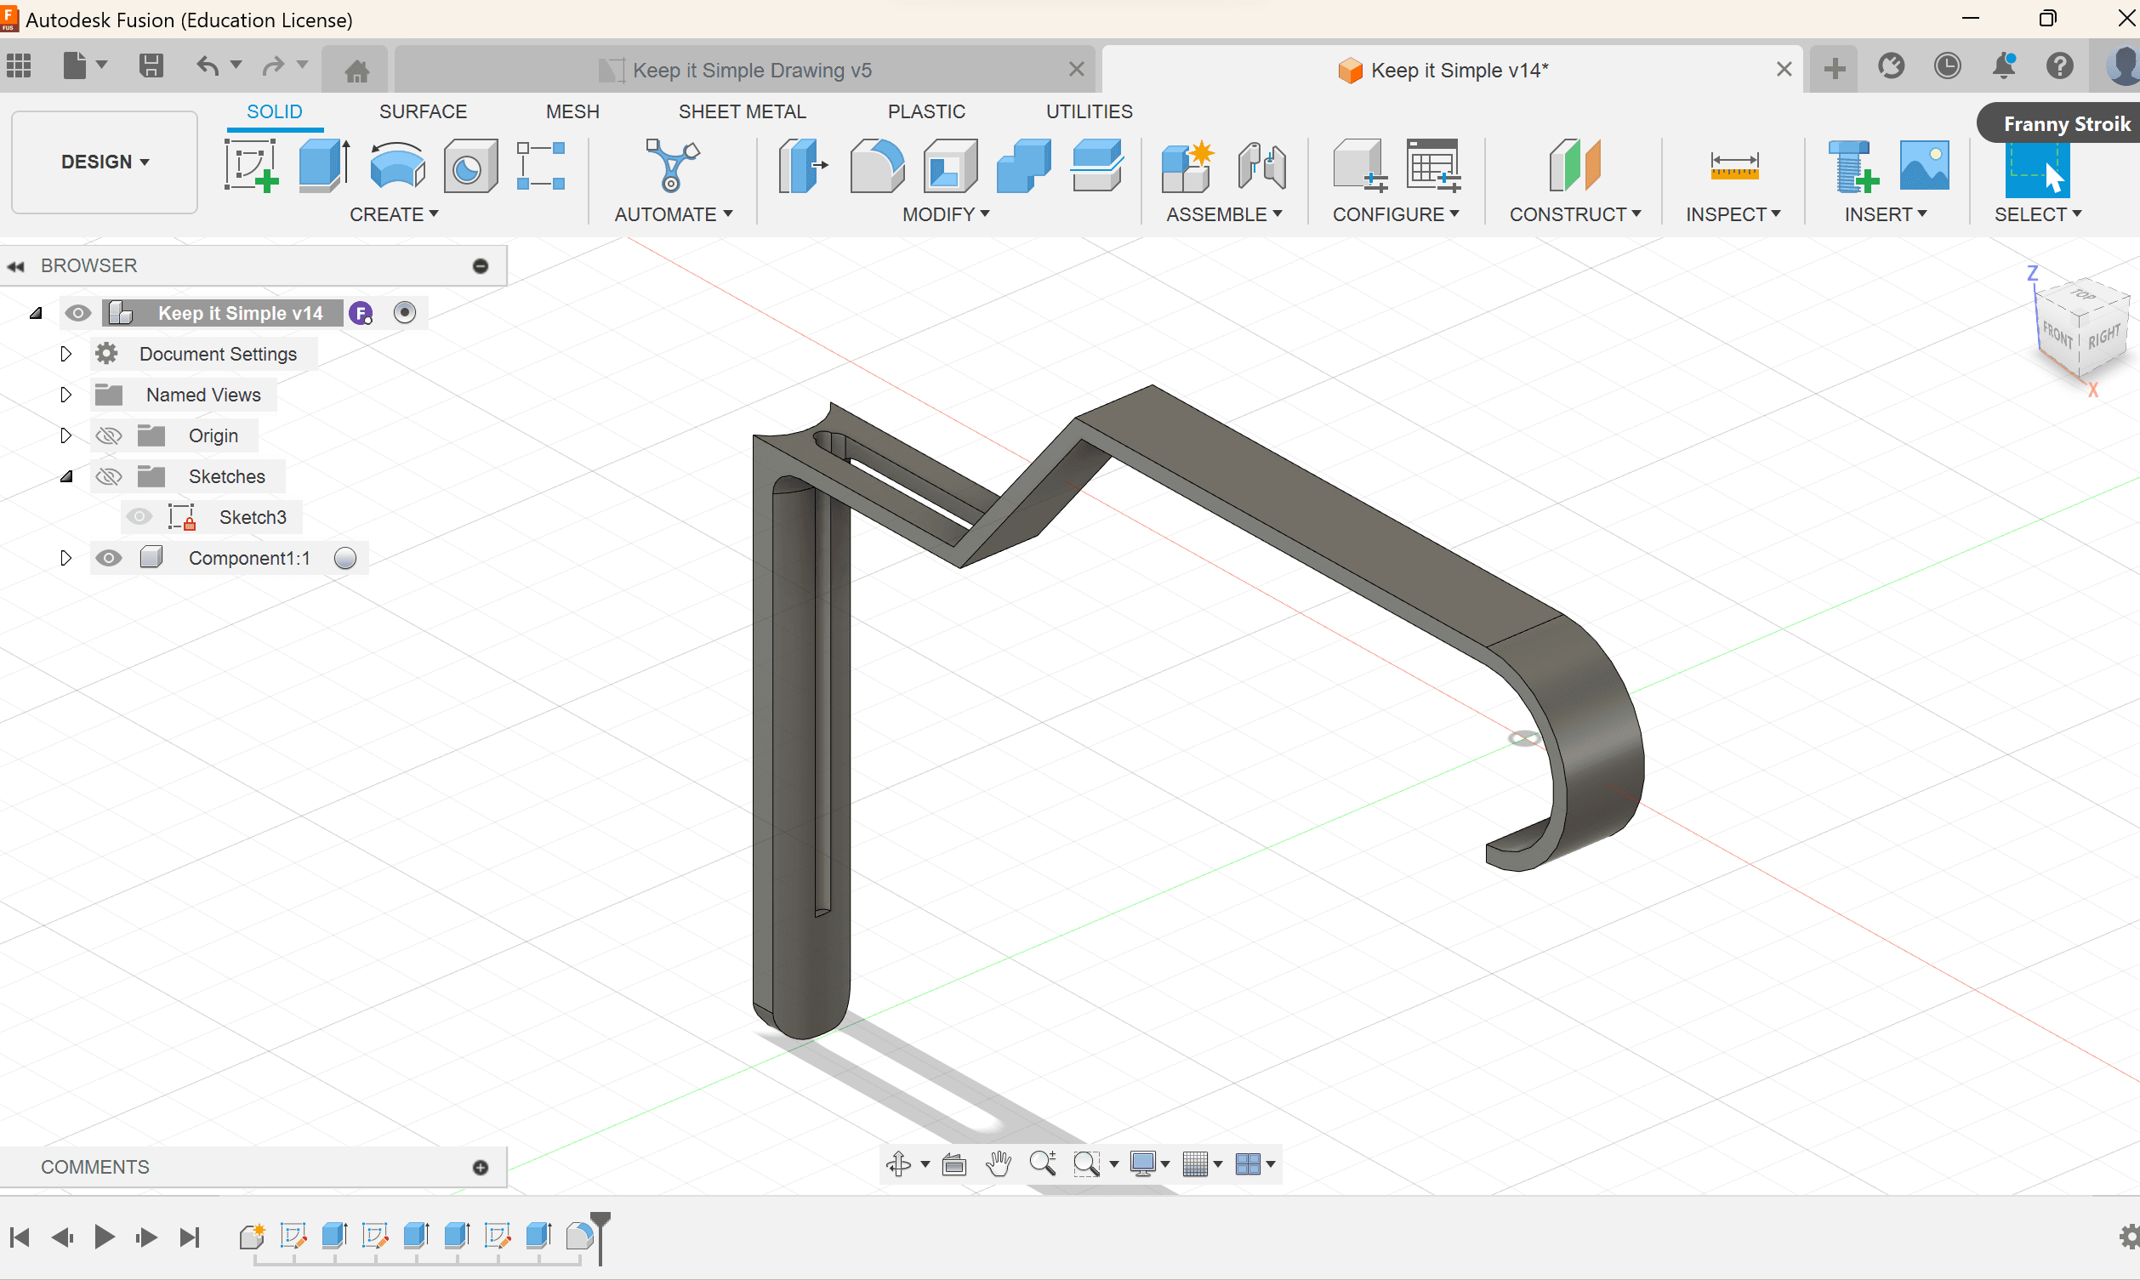Viewport: 2140px width, 1280px height.
Task: Open the MODIFY dropdown menu
Action: pos(945,214)
